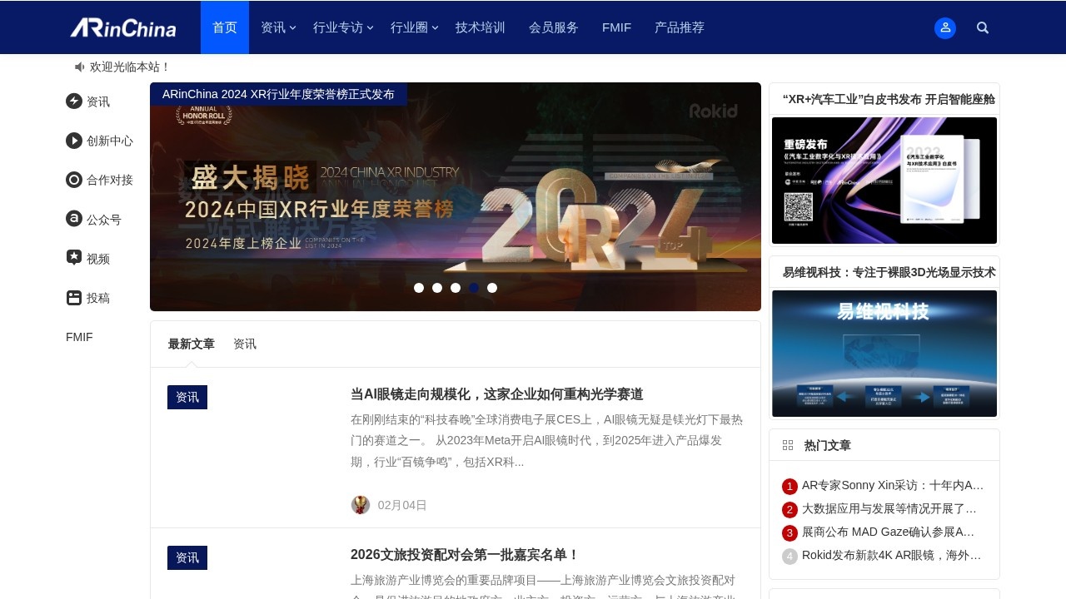
Task: Click the 视频 icon in the sidebar
Action: click(x=73, y=258)
